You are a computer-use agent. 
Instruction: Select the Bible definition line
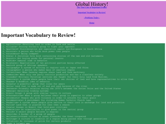pyautogui.click(x=55, y=56)
